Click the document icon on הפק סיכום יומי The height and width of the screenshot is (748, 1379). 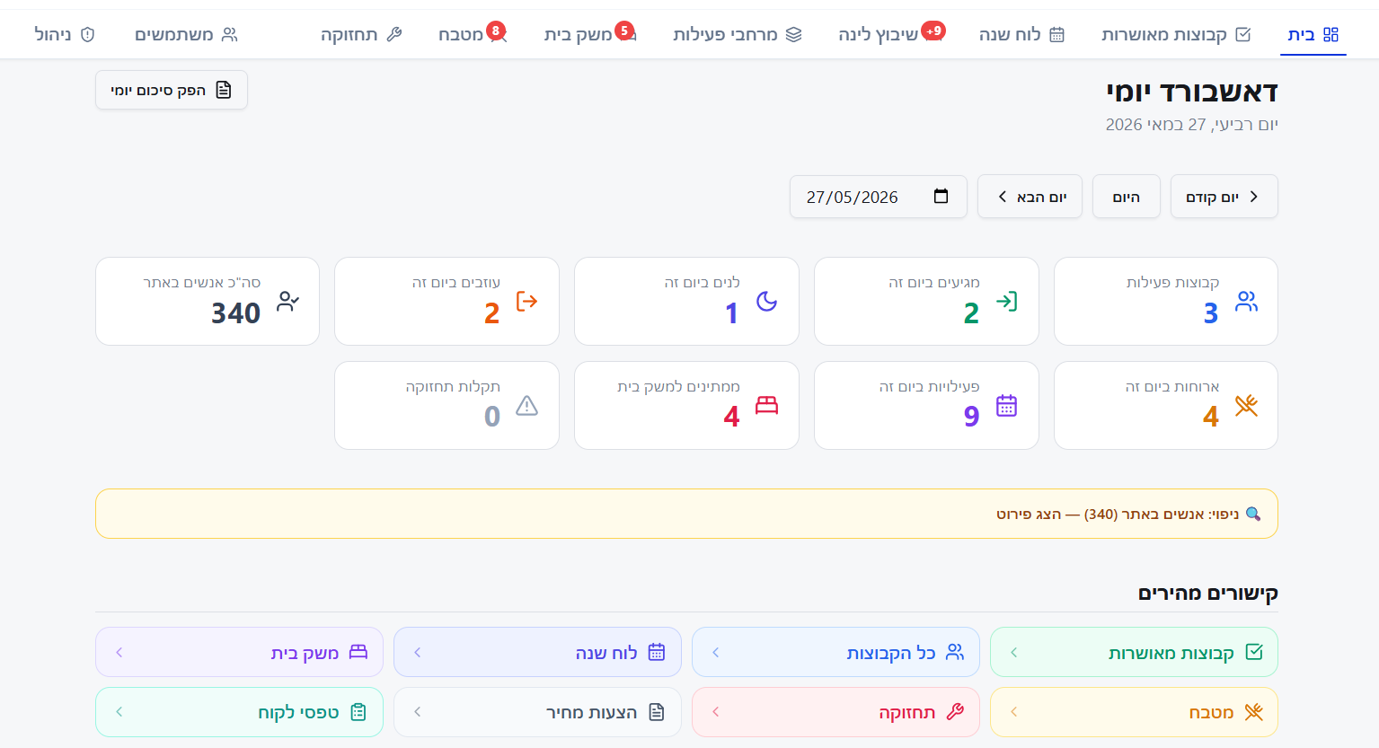[x=224, y=90]
